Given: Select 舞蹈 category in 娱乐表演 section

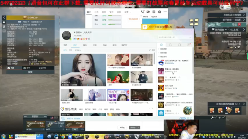Looking at the screenshot, I should [x=95, y=109].
